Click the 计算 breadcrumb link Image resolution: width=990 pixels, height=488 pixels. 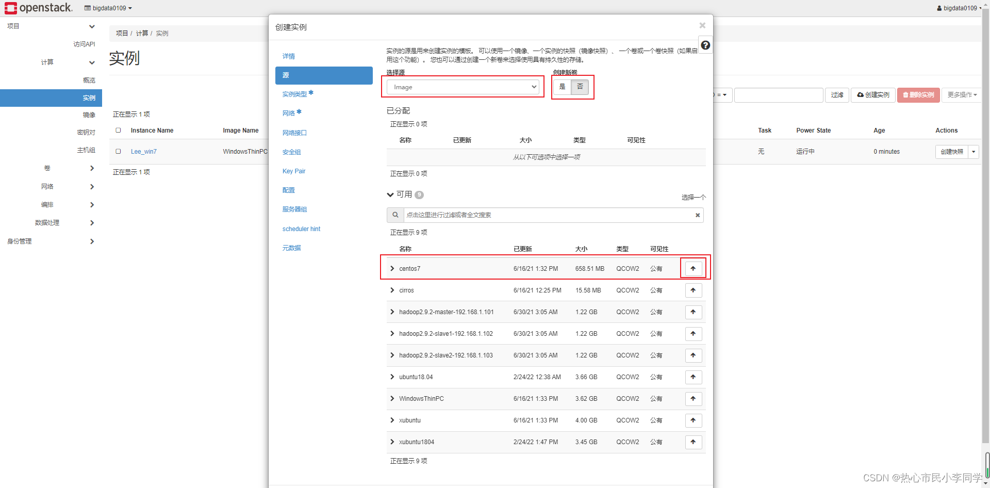click(142, 33)
